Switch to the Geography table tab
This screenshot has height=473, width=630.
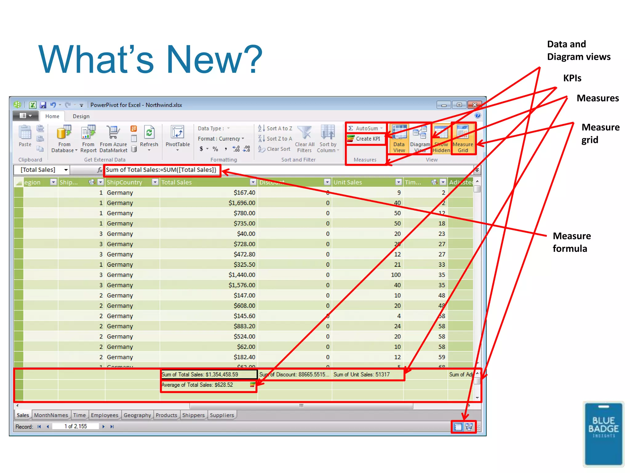(x=137, y=415)
